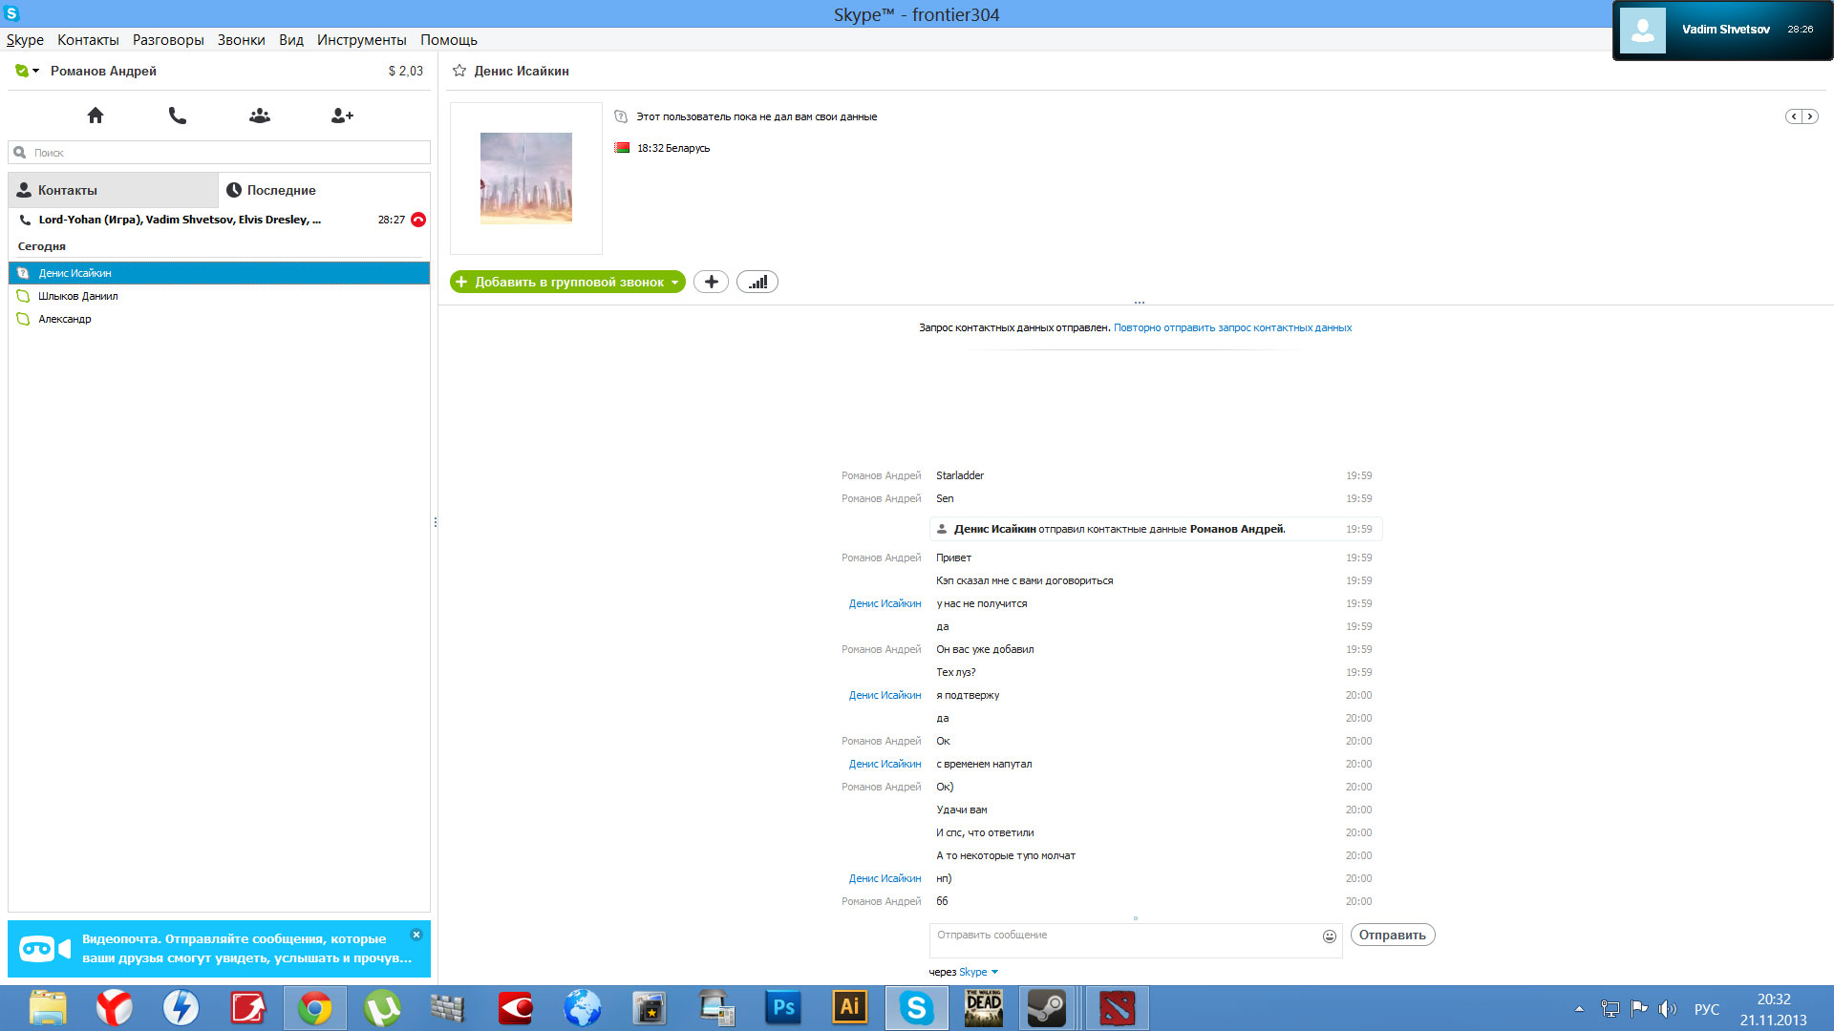
Task: Select contact Шлыков Даниил
Action: pyautogui.click(x=78, y=296)
